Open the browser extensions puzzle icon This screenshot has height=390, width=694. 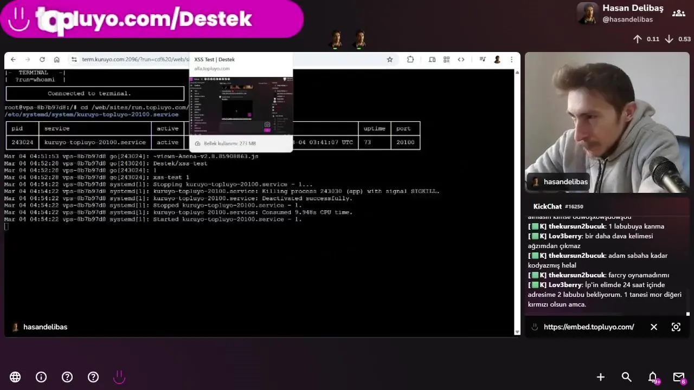(410, 60)
